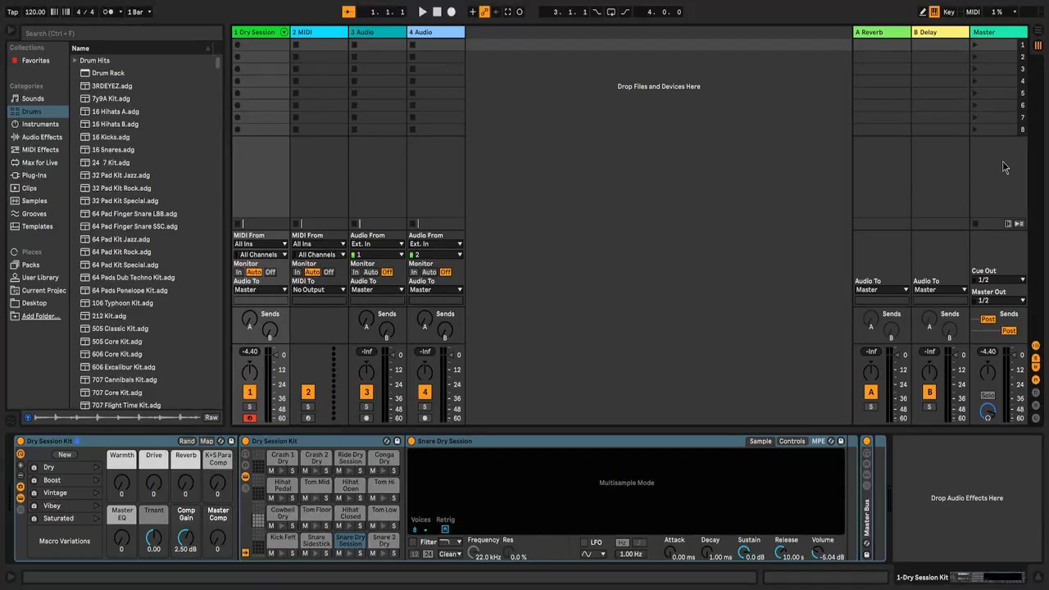Expand the Drum Hits folder

point(75,61)
